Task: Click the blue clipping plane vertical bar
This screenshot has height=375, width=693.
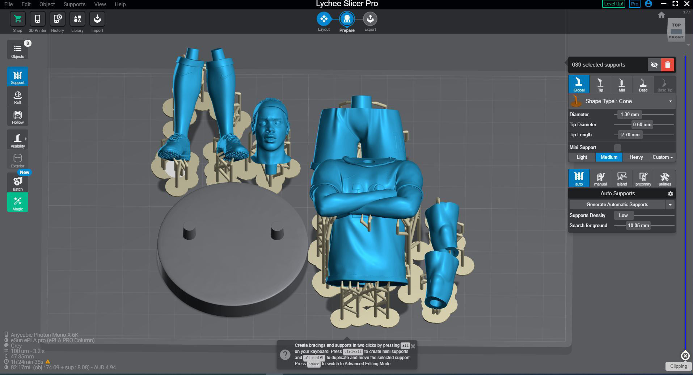Action: tap(685, 203)
